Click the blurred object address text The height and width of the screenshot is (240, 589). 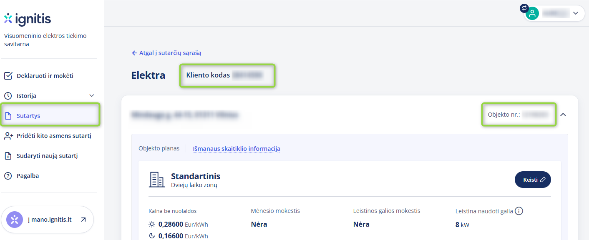(x=185, y=115)
